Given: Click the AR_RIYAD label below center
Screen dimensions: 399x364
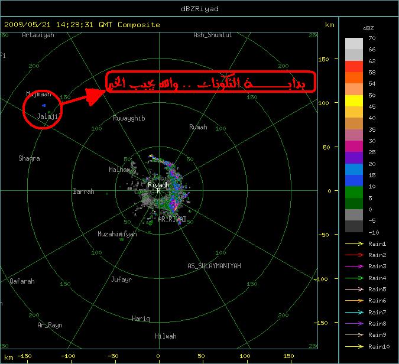Looking at the screenshot, I should 172,219.
